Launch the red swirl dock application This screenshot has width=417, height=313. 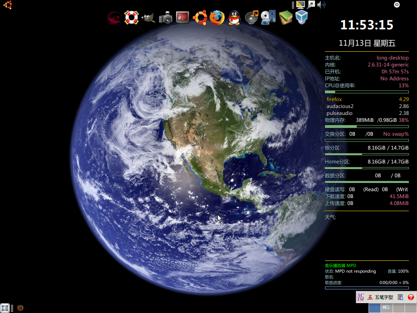click(x=114, y=18)
